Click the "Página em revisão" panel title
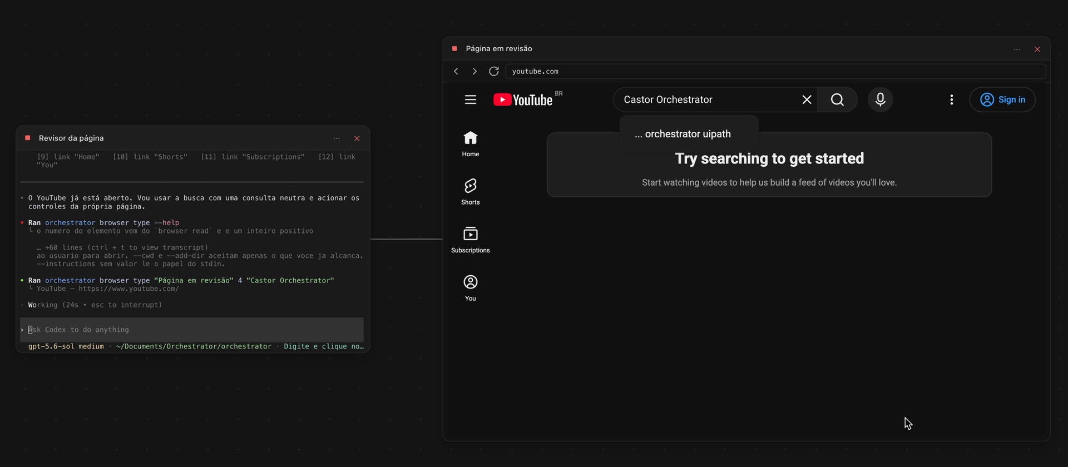This screenshot has width=1068, height=467. pos(499,48)
